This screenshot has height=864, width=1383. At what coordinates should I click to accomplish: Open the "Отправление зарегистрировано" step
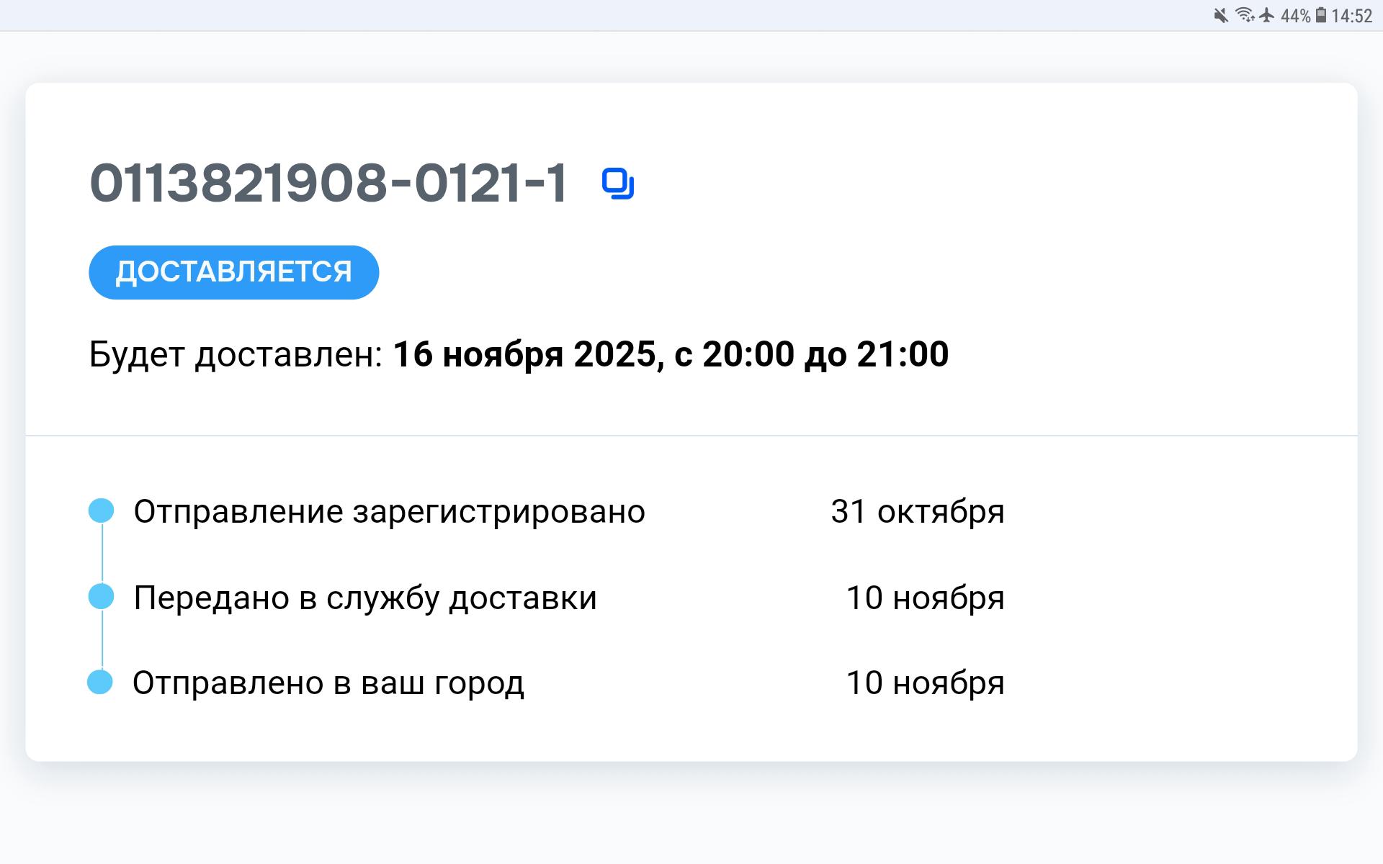[x=389, y=512]
